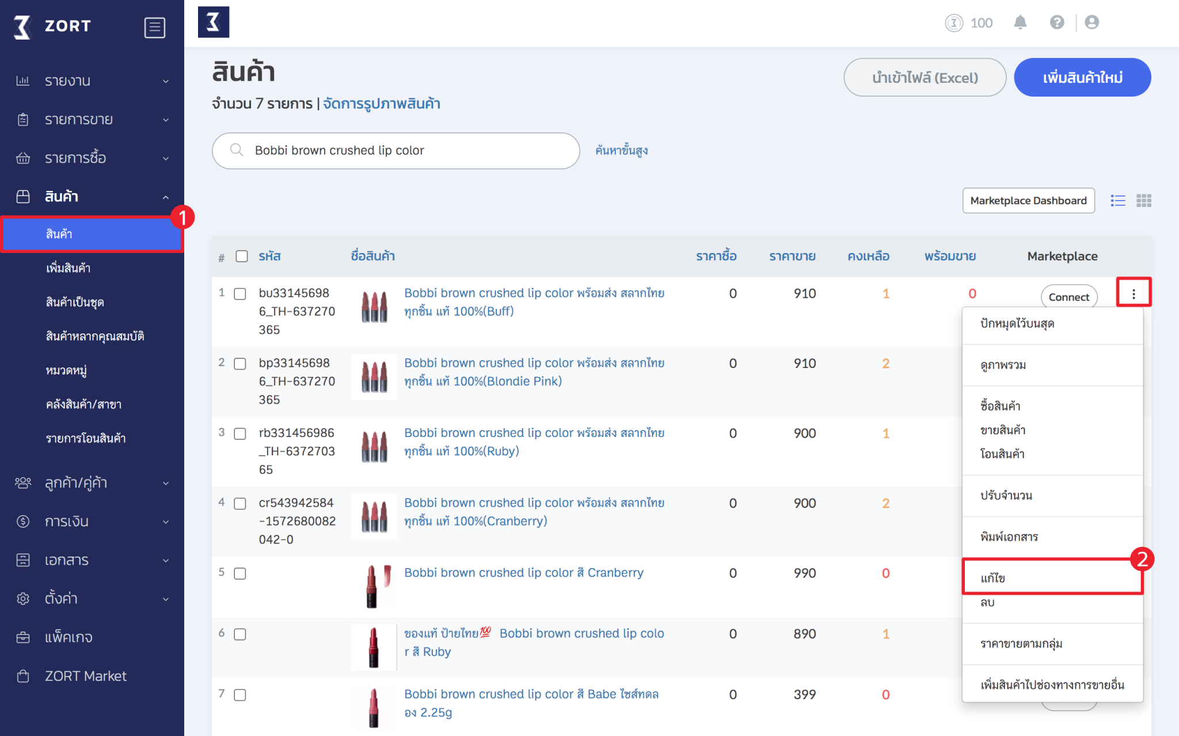Viewport: 1179px width, 736px height.
Task: Tick checkbox for row 2 Blondie Pink
Action: click(240, 364)
